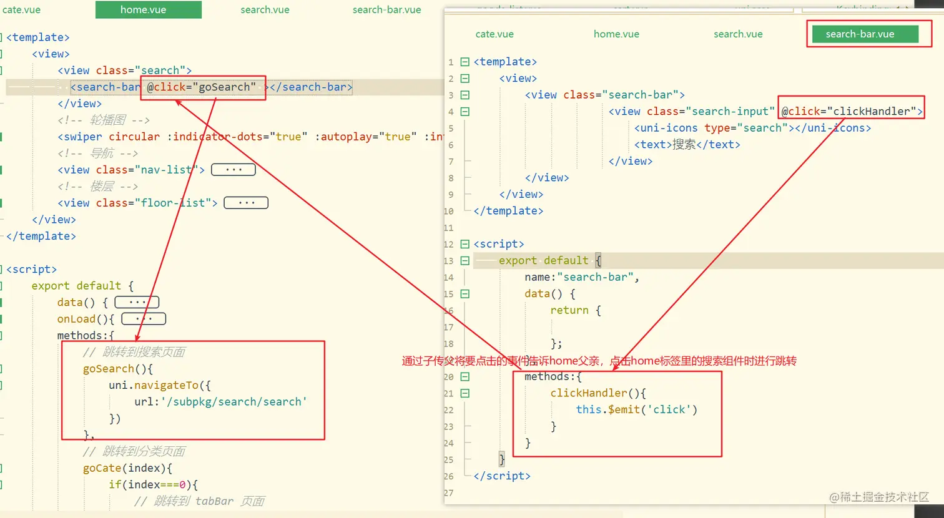This screenshot has height=518, width=944.
Task: Open search.vue tab in left editor
Action: [x=265, y=9]
